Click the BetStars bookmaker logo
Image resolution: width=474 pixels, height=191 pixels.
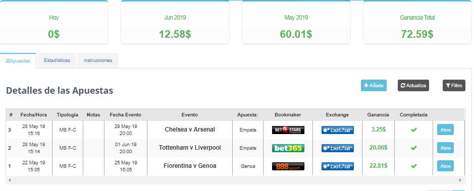288,130
